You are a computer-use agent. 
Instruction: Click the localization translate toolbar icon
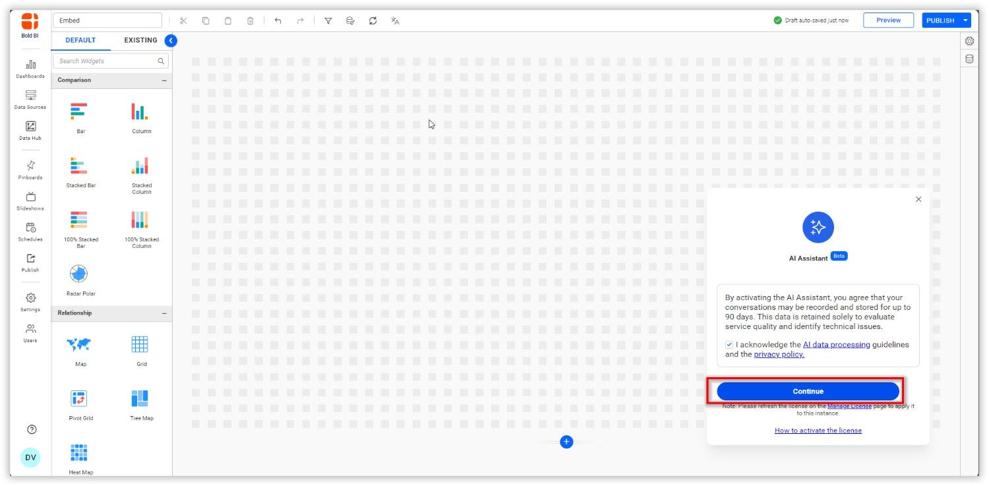395,20
